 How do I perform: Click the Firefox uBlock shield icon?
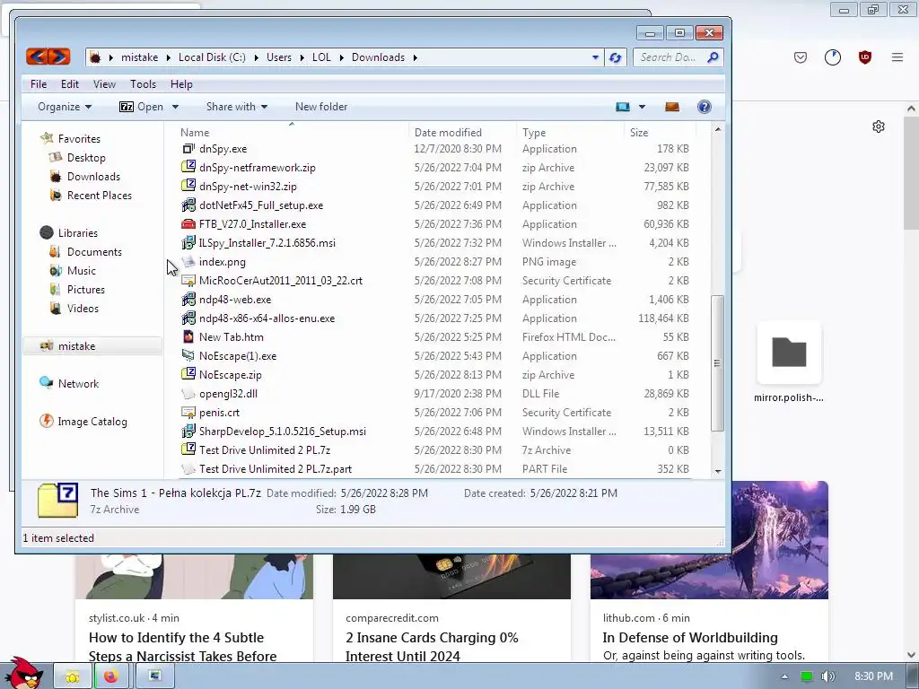[x=864, y=57]
